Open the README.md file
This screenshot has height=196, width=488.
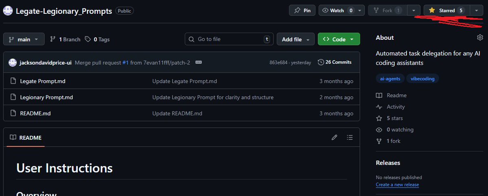(35, 114)
